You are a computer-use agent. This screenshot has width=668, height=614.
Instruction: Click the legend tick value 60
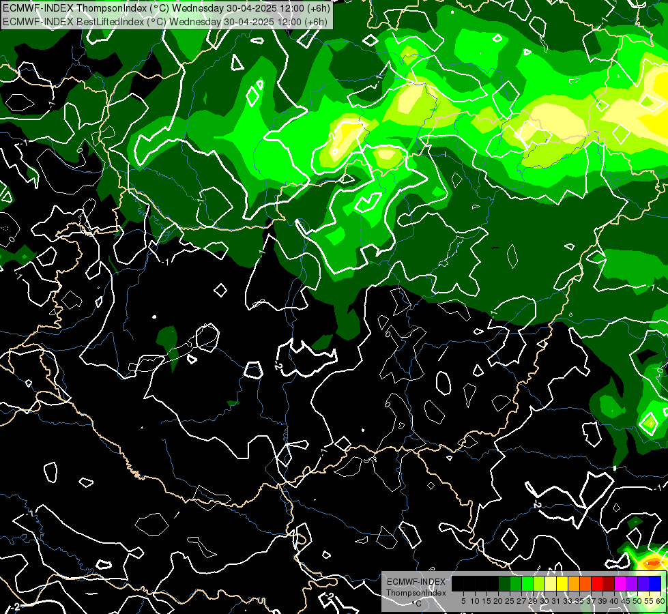click(660, 601)
